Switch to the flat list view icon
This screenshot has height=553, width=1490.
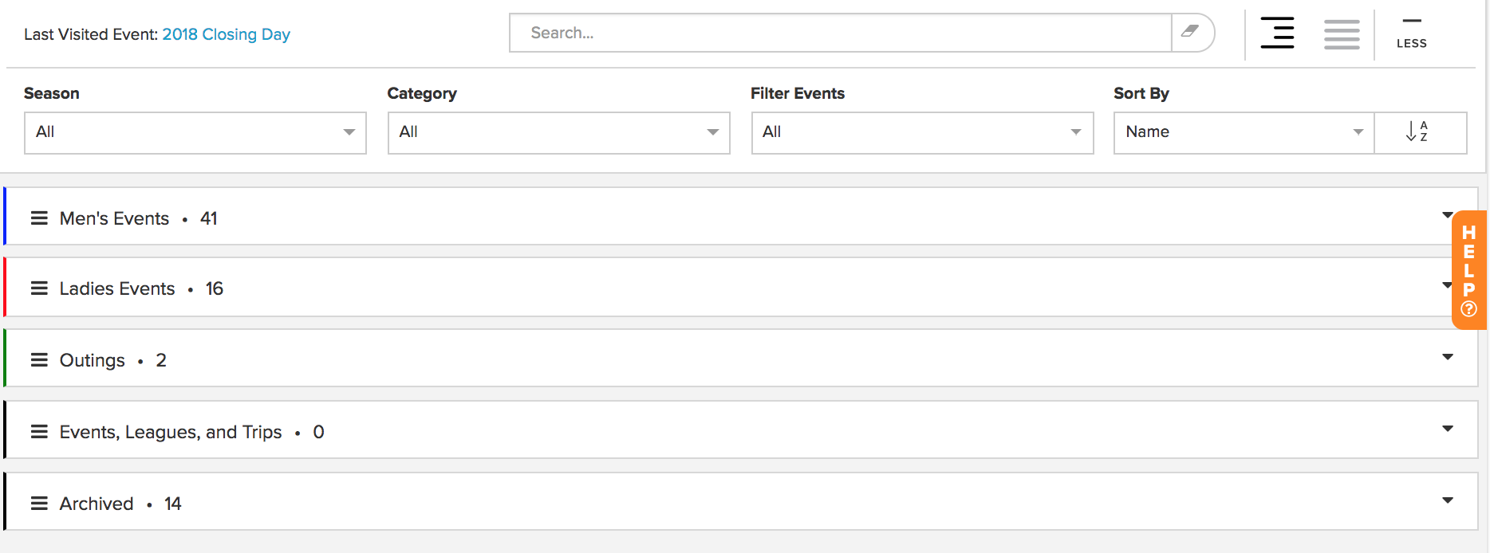click(1342, 34)
